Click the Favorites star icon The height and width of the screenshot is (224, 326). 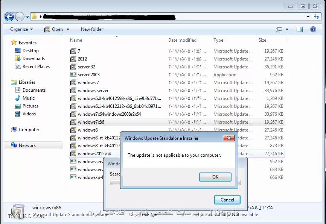14,42
